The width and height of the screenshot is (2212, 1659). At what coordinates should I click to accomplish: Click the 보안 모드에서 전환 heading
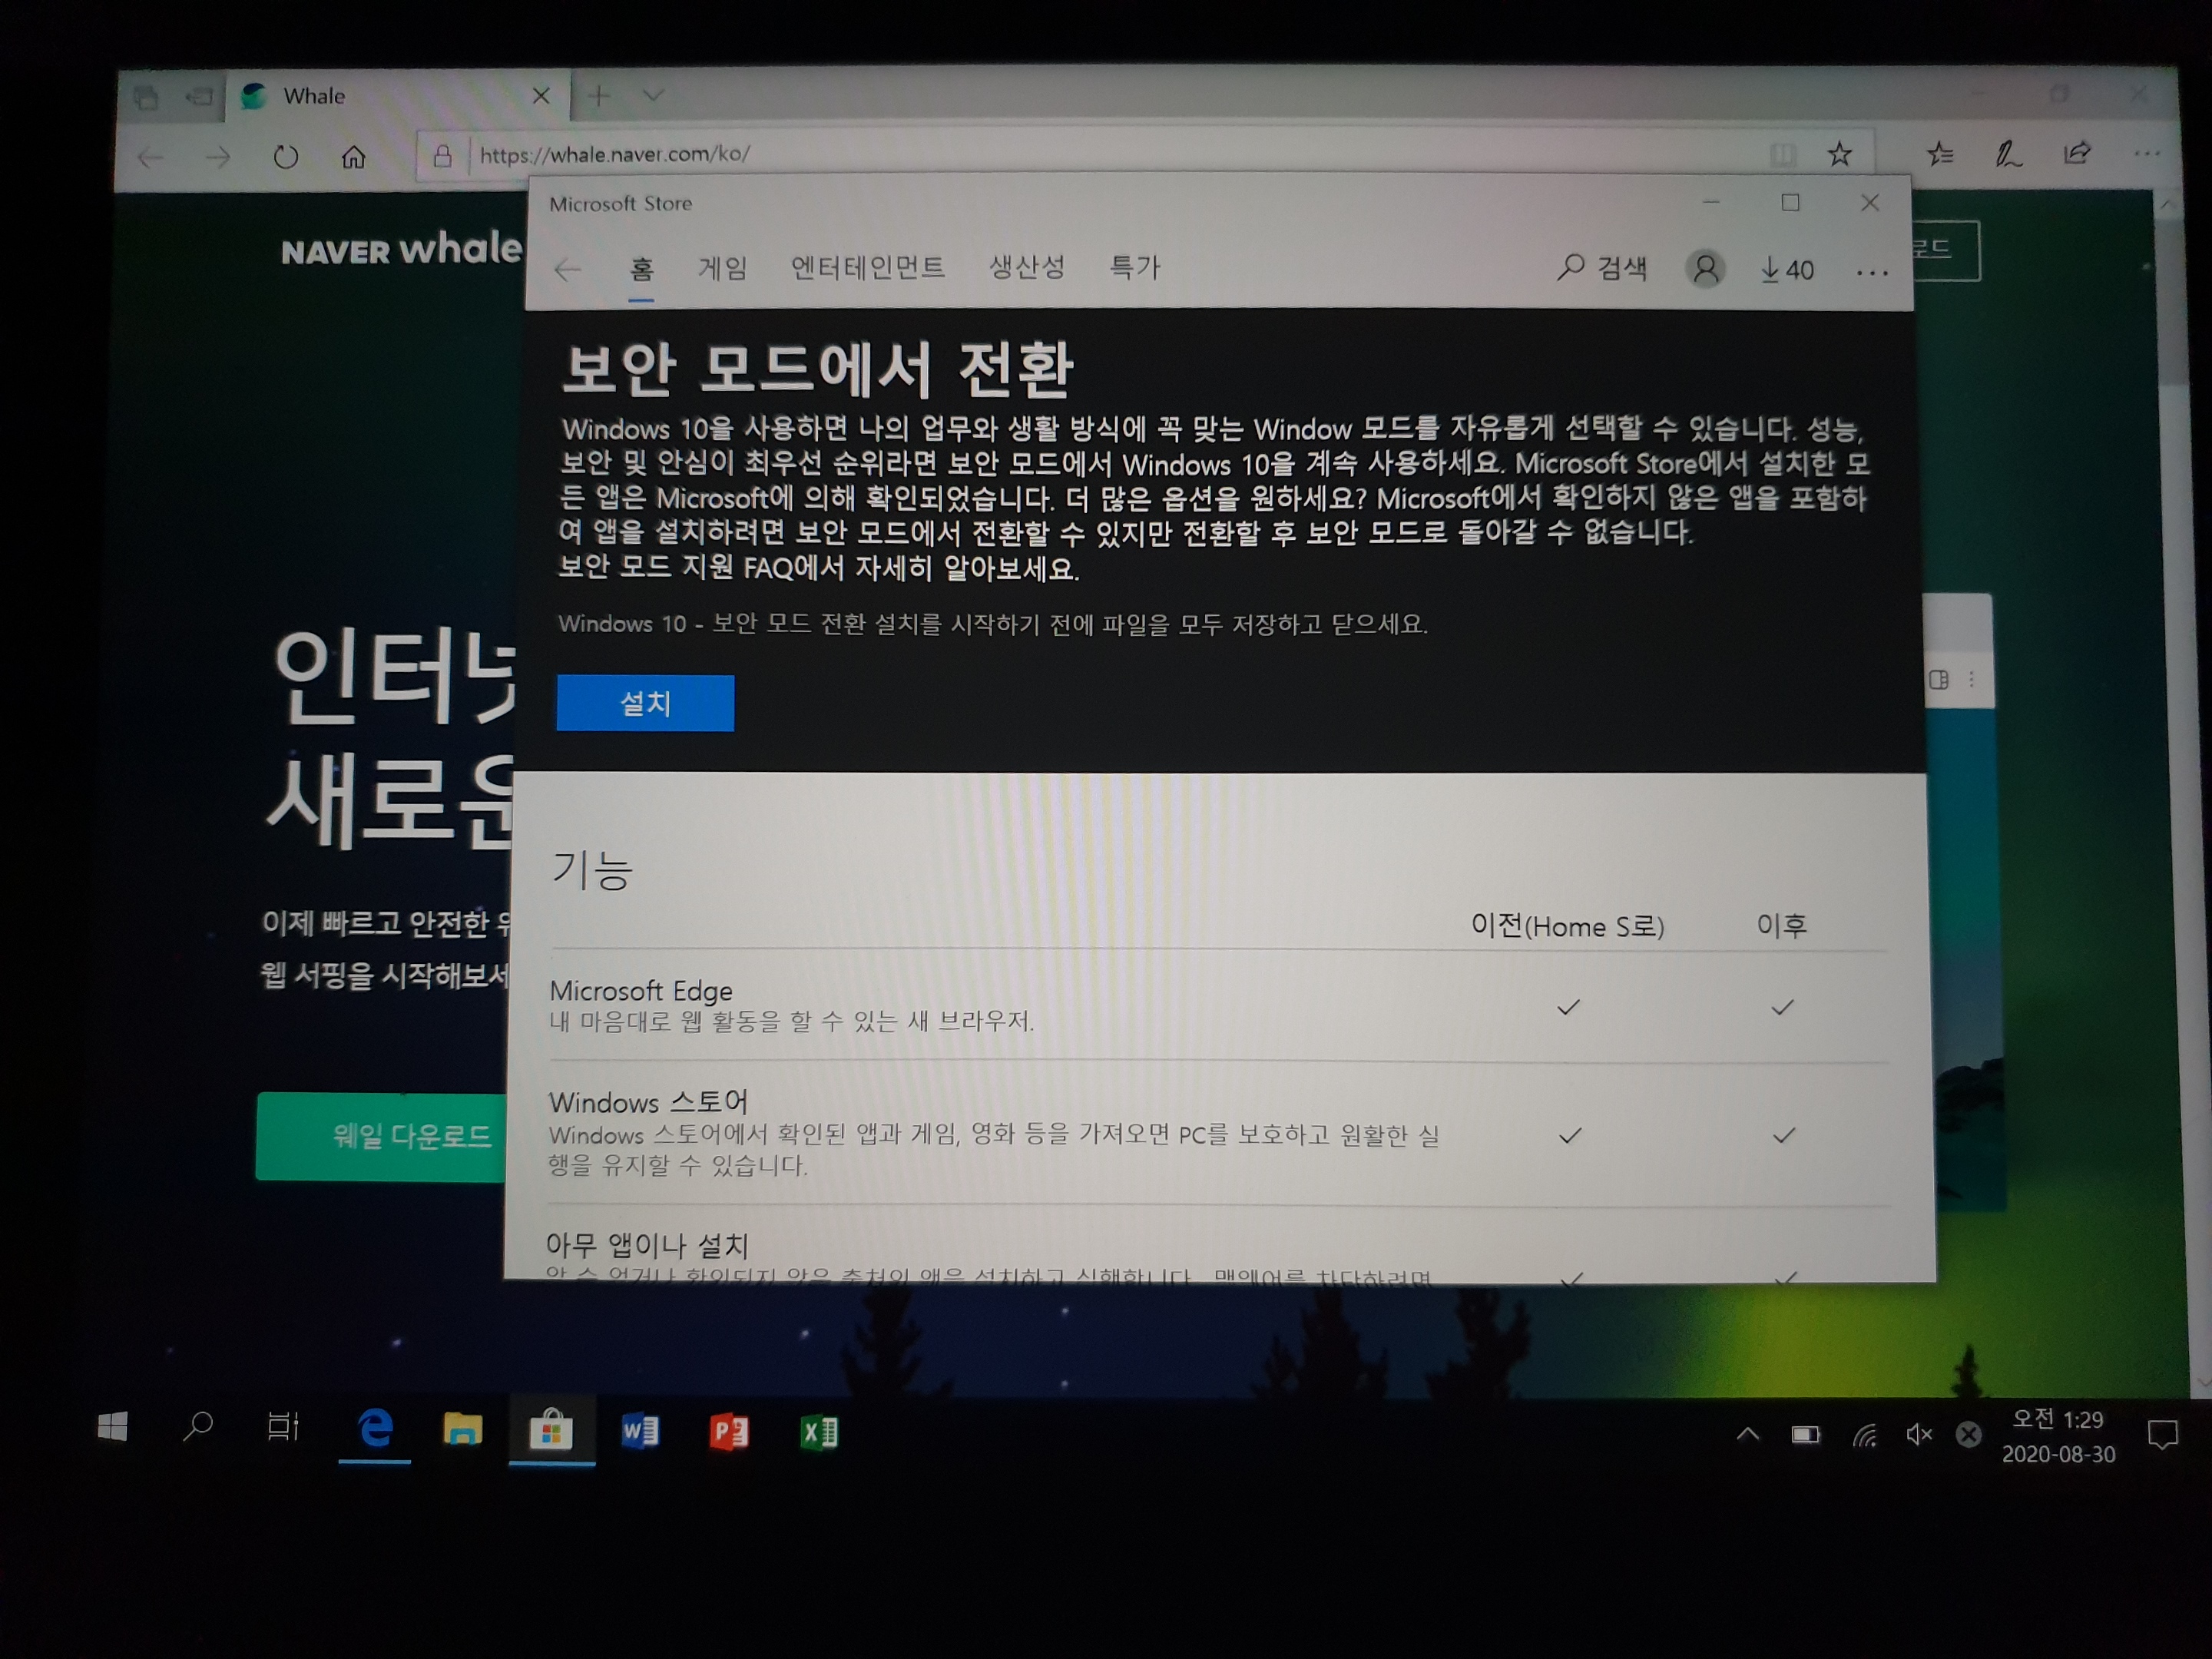[817, 369]
